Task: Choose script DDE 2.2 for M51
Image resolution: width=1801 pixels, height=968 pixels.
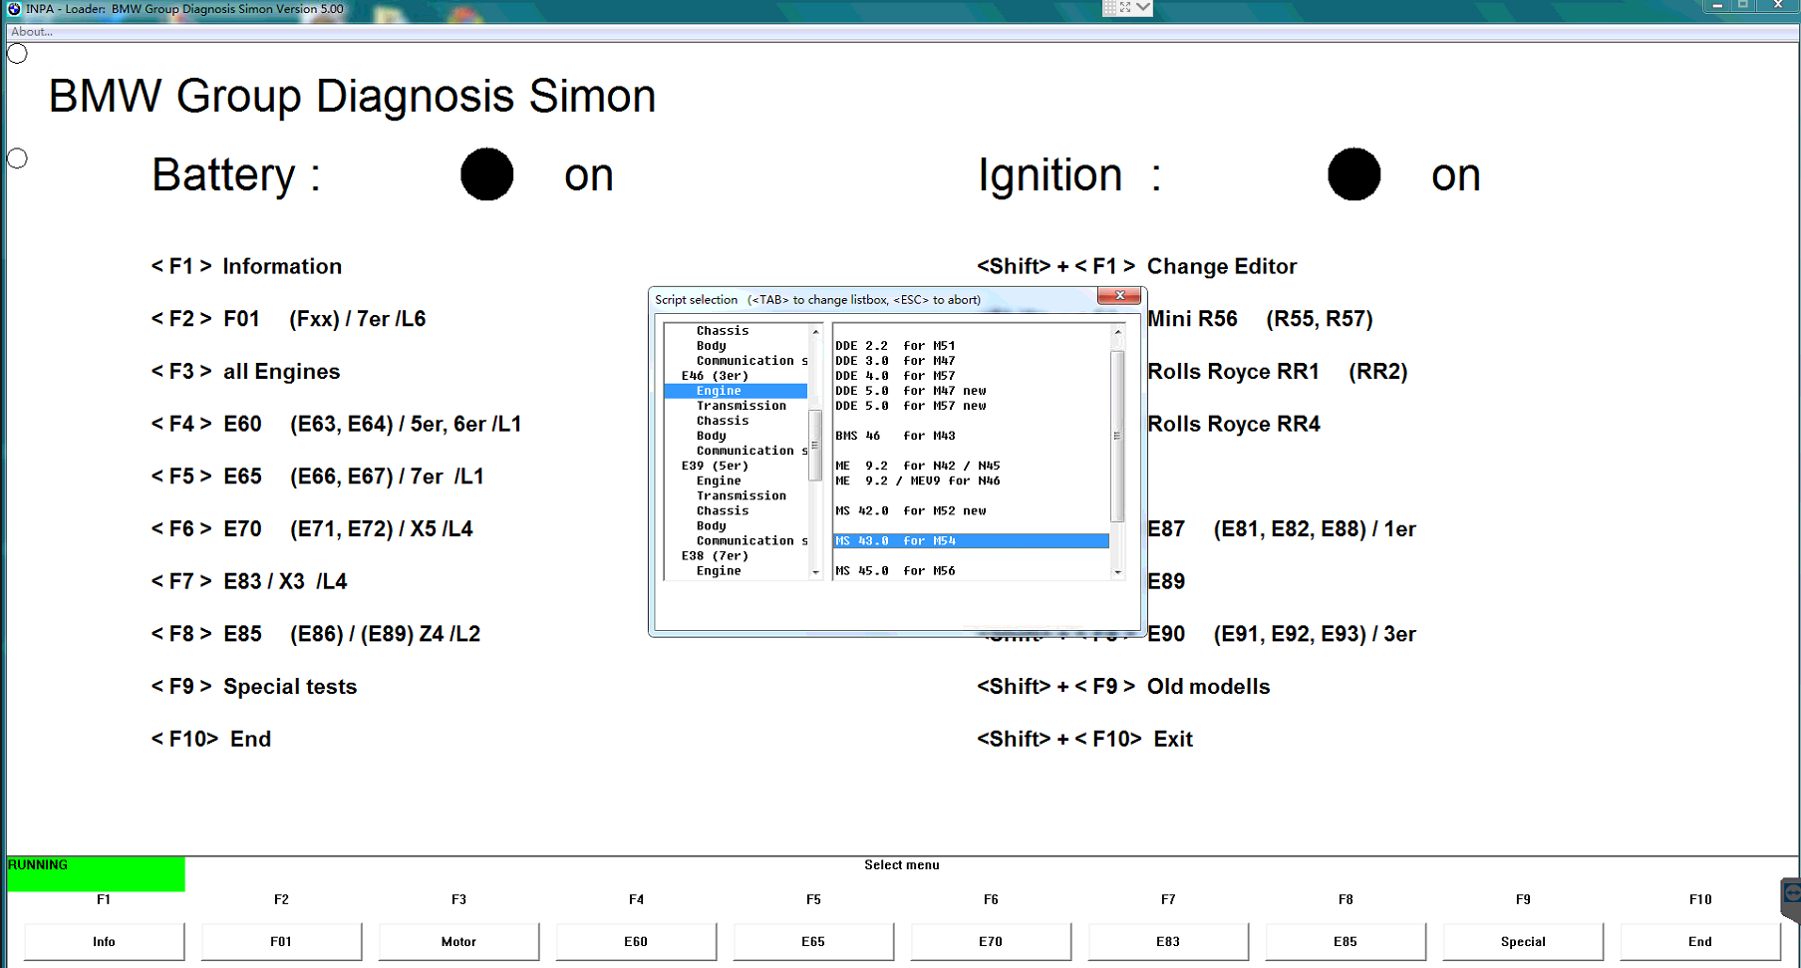Action: click(895, 346)
